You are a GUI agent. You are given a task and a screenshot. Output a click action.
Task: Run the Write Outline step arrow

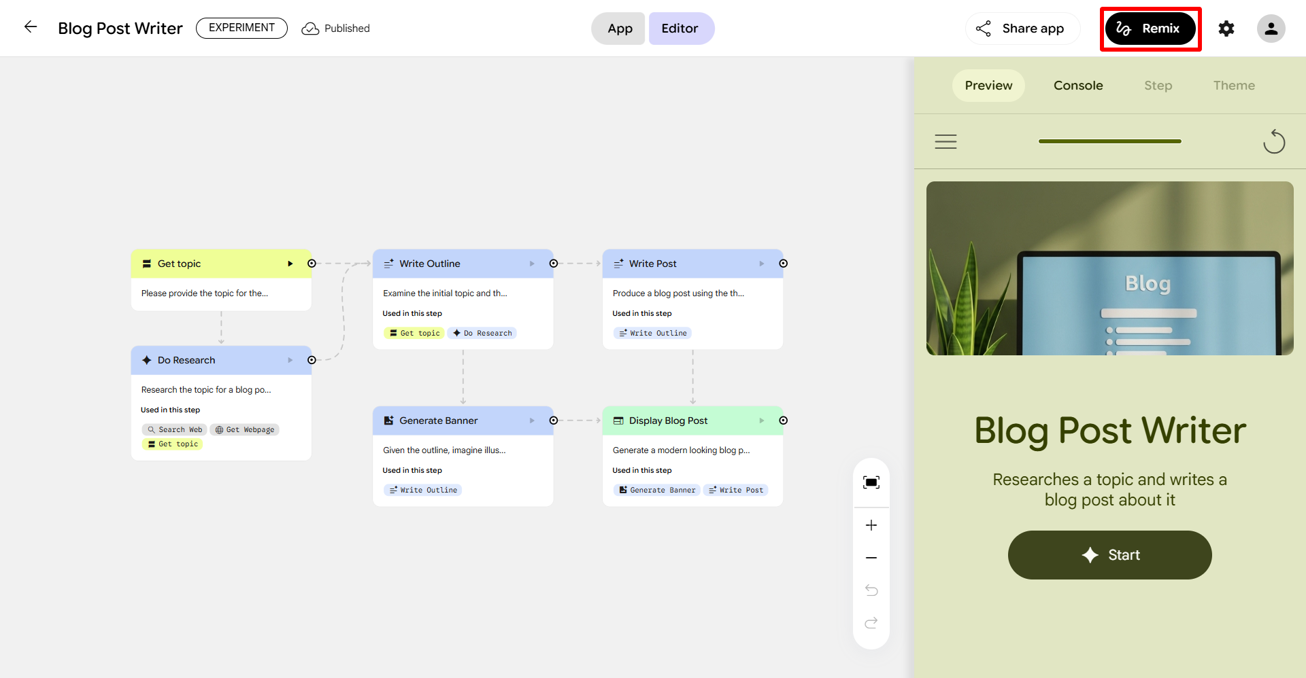click(532, 264)
